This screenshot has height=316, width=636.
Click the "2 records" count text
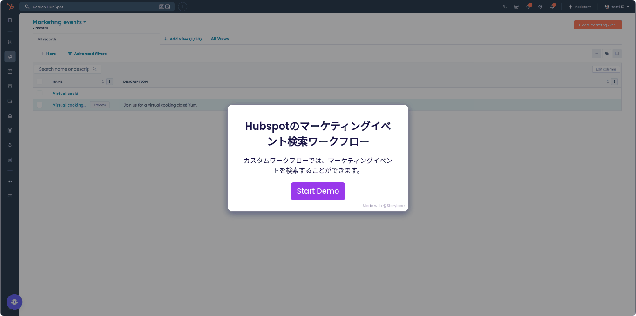(41, 28)
